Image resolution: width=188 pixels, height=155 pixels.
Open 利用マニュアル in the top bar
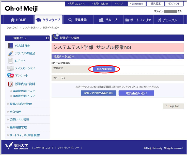pyautogui.click(x=77, y=4)
